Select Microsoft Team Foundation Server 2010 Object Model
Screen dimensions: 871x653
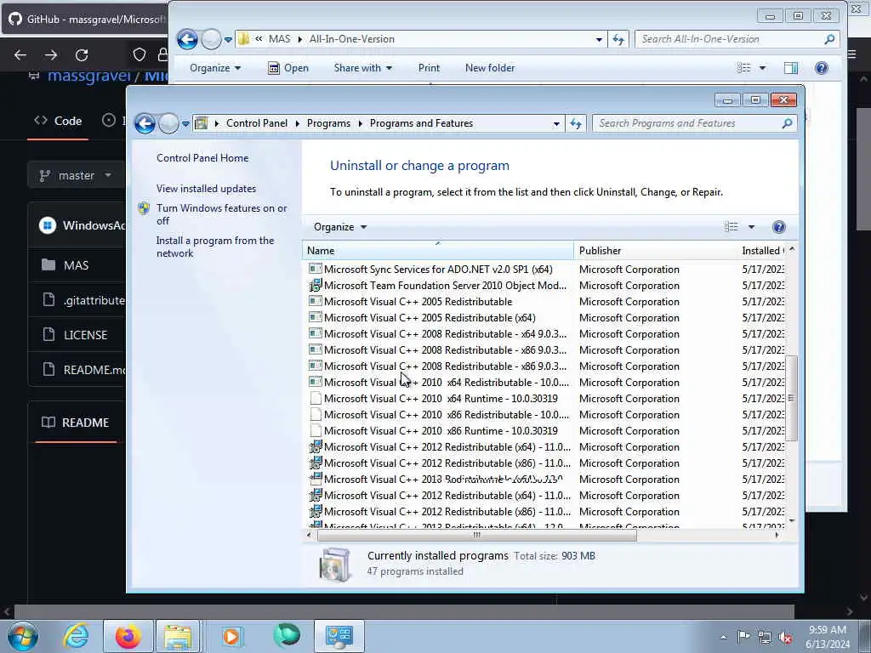coord(438,286)
